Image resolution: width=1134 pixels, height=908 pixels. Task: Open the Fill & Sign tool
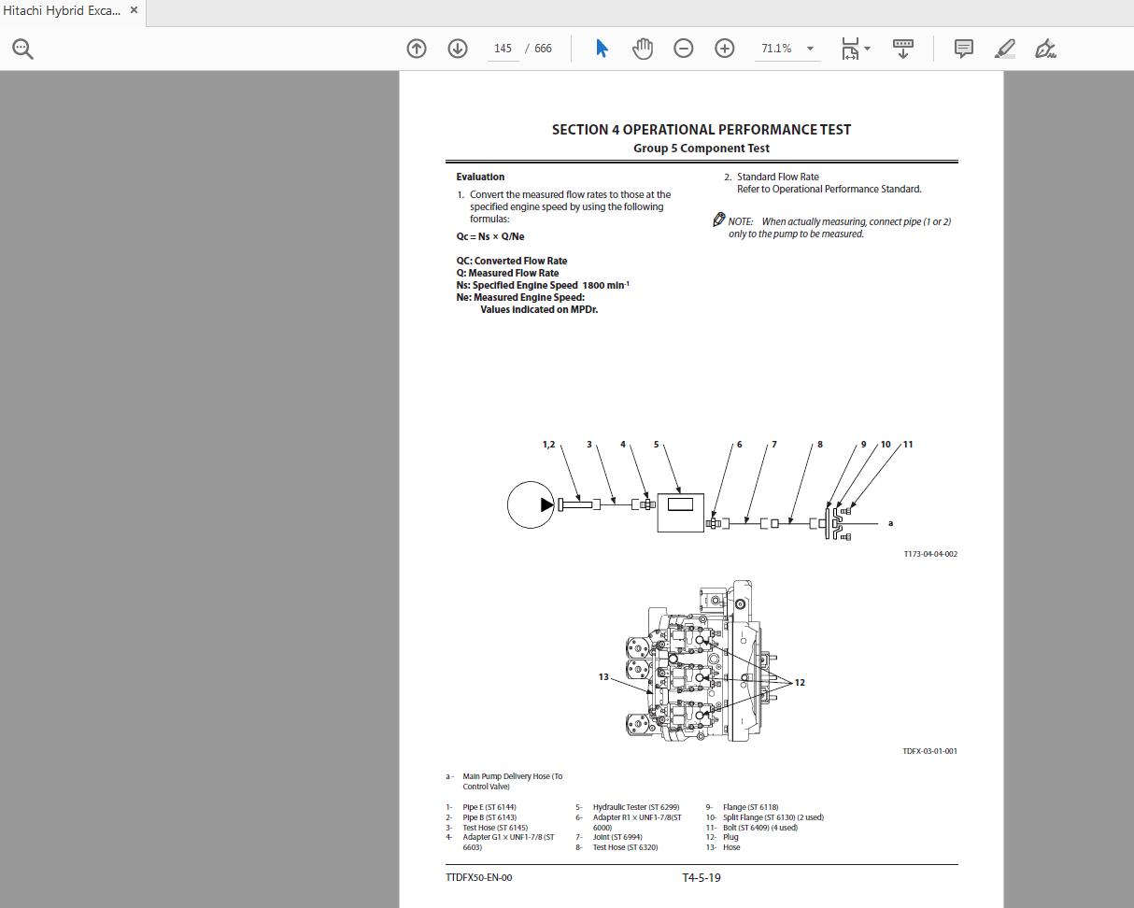(1045, 48)
